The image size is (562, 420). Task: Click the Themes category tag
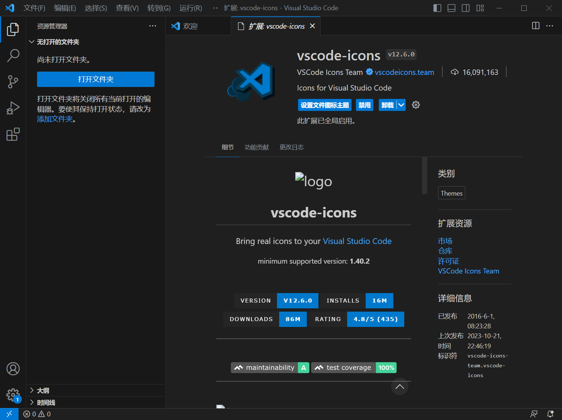tap(451, 193)
